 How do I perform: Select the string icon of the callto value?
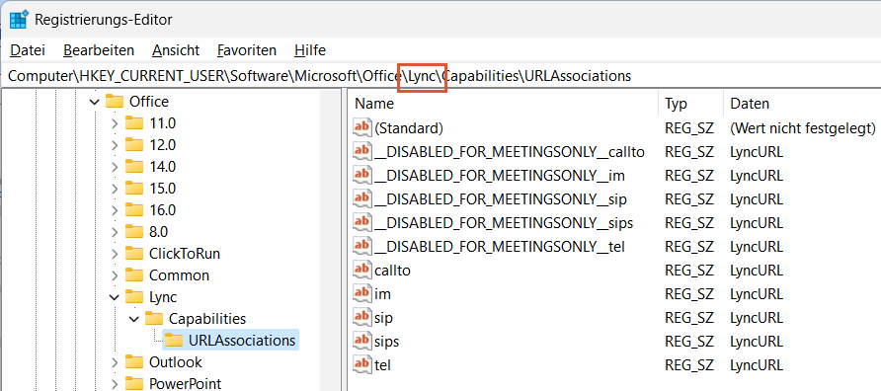coord(362,270)
